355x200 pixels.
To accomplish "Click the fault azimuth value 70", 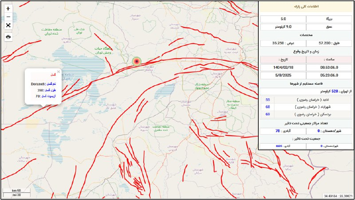I will pos(38,96).
